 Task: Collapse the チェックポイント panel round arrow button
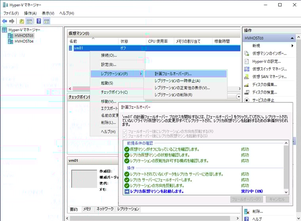238,97
